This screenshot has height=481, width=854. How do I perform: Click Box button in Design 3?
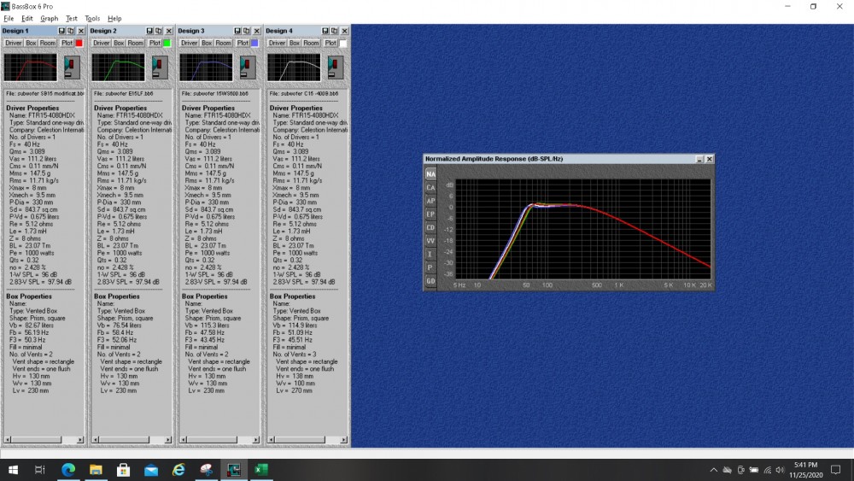pyautogui.click(x=207, y=43)
